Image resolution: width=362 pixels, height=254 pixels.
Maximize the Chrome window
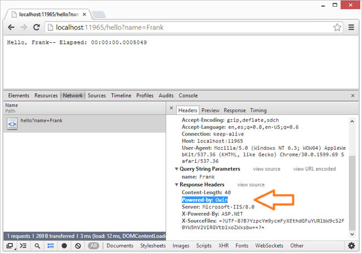335,5
